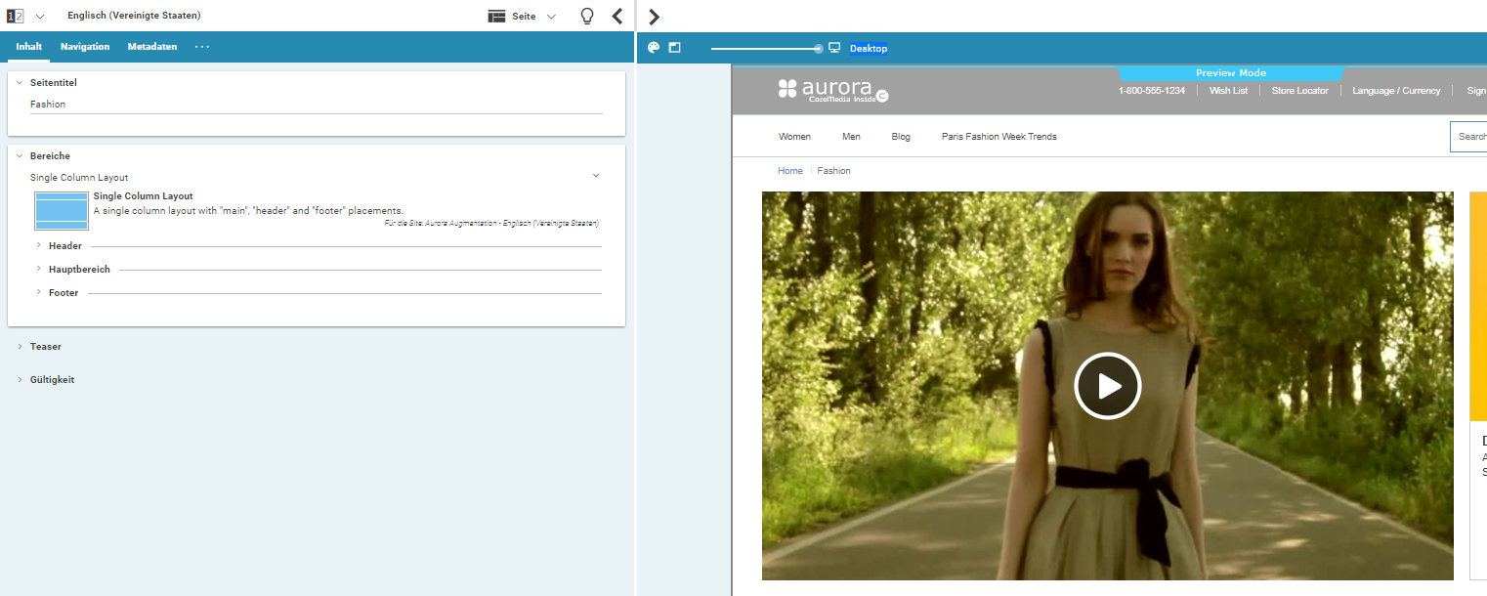
Task: Collapse the Seitentitel section
Action: [20, 83]
